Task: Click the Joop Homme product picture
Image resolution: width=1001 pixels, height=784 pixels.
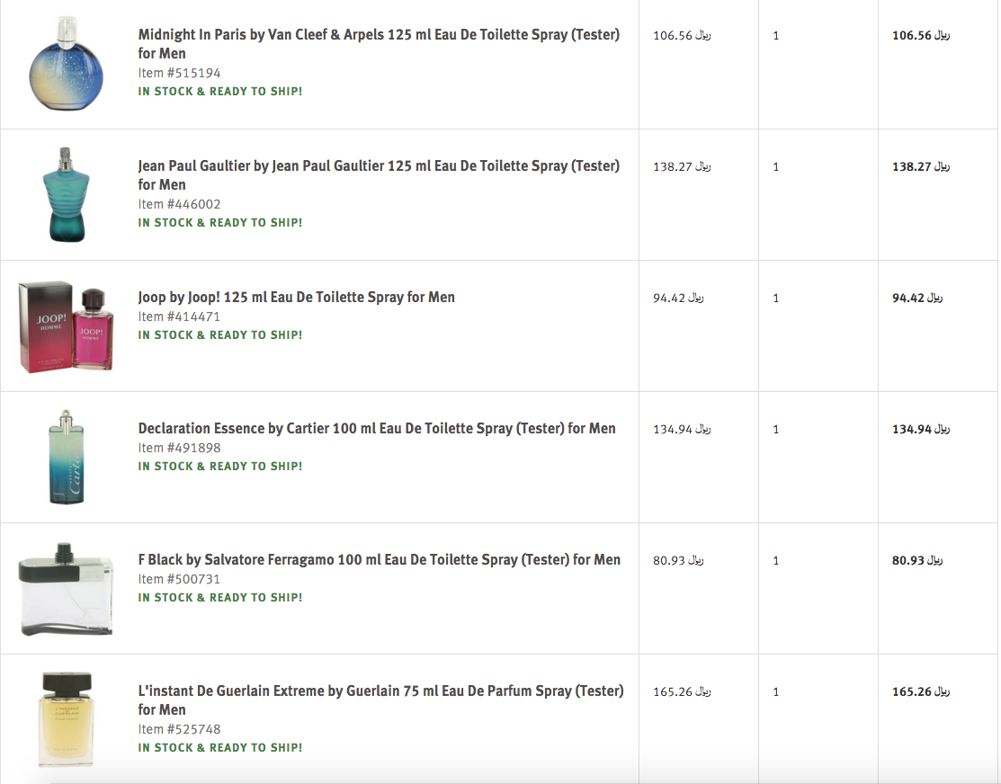Action: click(x=66, y=325)
